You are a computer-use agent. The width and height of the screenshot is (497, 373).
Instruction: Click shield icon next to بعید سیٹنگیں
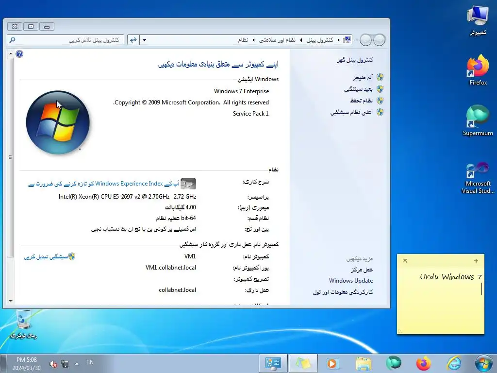[x=380, y=89]
